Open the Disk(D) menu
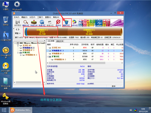The height and width of the screenshot is (113, 151). coord(24,17)
